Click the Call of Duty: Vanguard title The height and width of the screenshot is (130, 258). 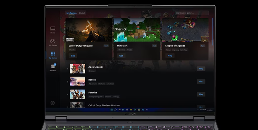point(81,46)
